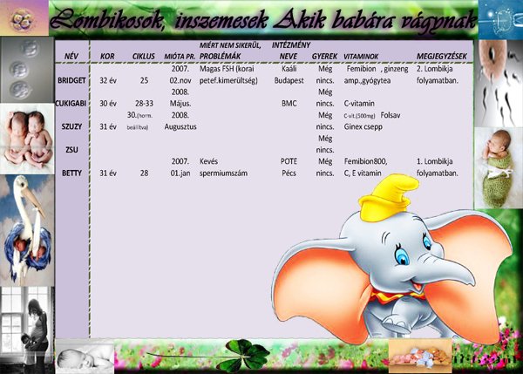
Task: Click the sleeping baby photo at bottom left
Action: (85, 356)
